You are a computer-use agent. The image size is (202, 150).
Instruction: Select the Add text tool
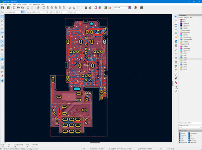(x=176, y=70)
